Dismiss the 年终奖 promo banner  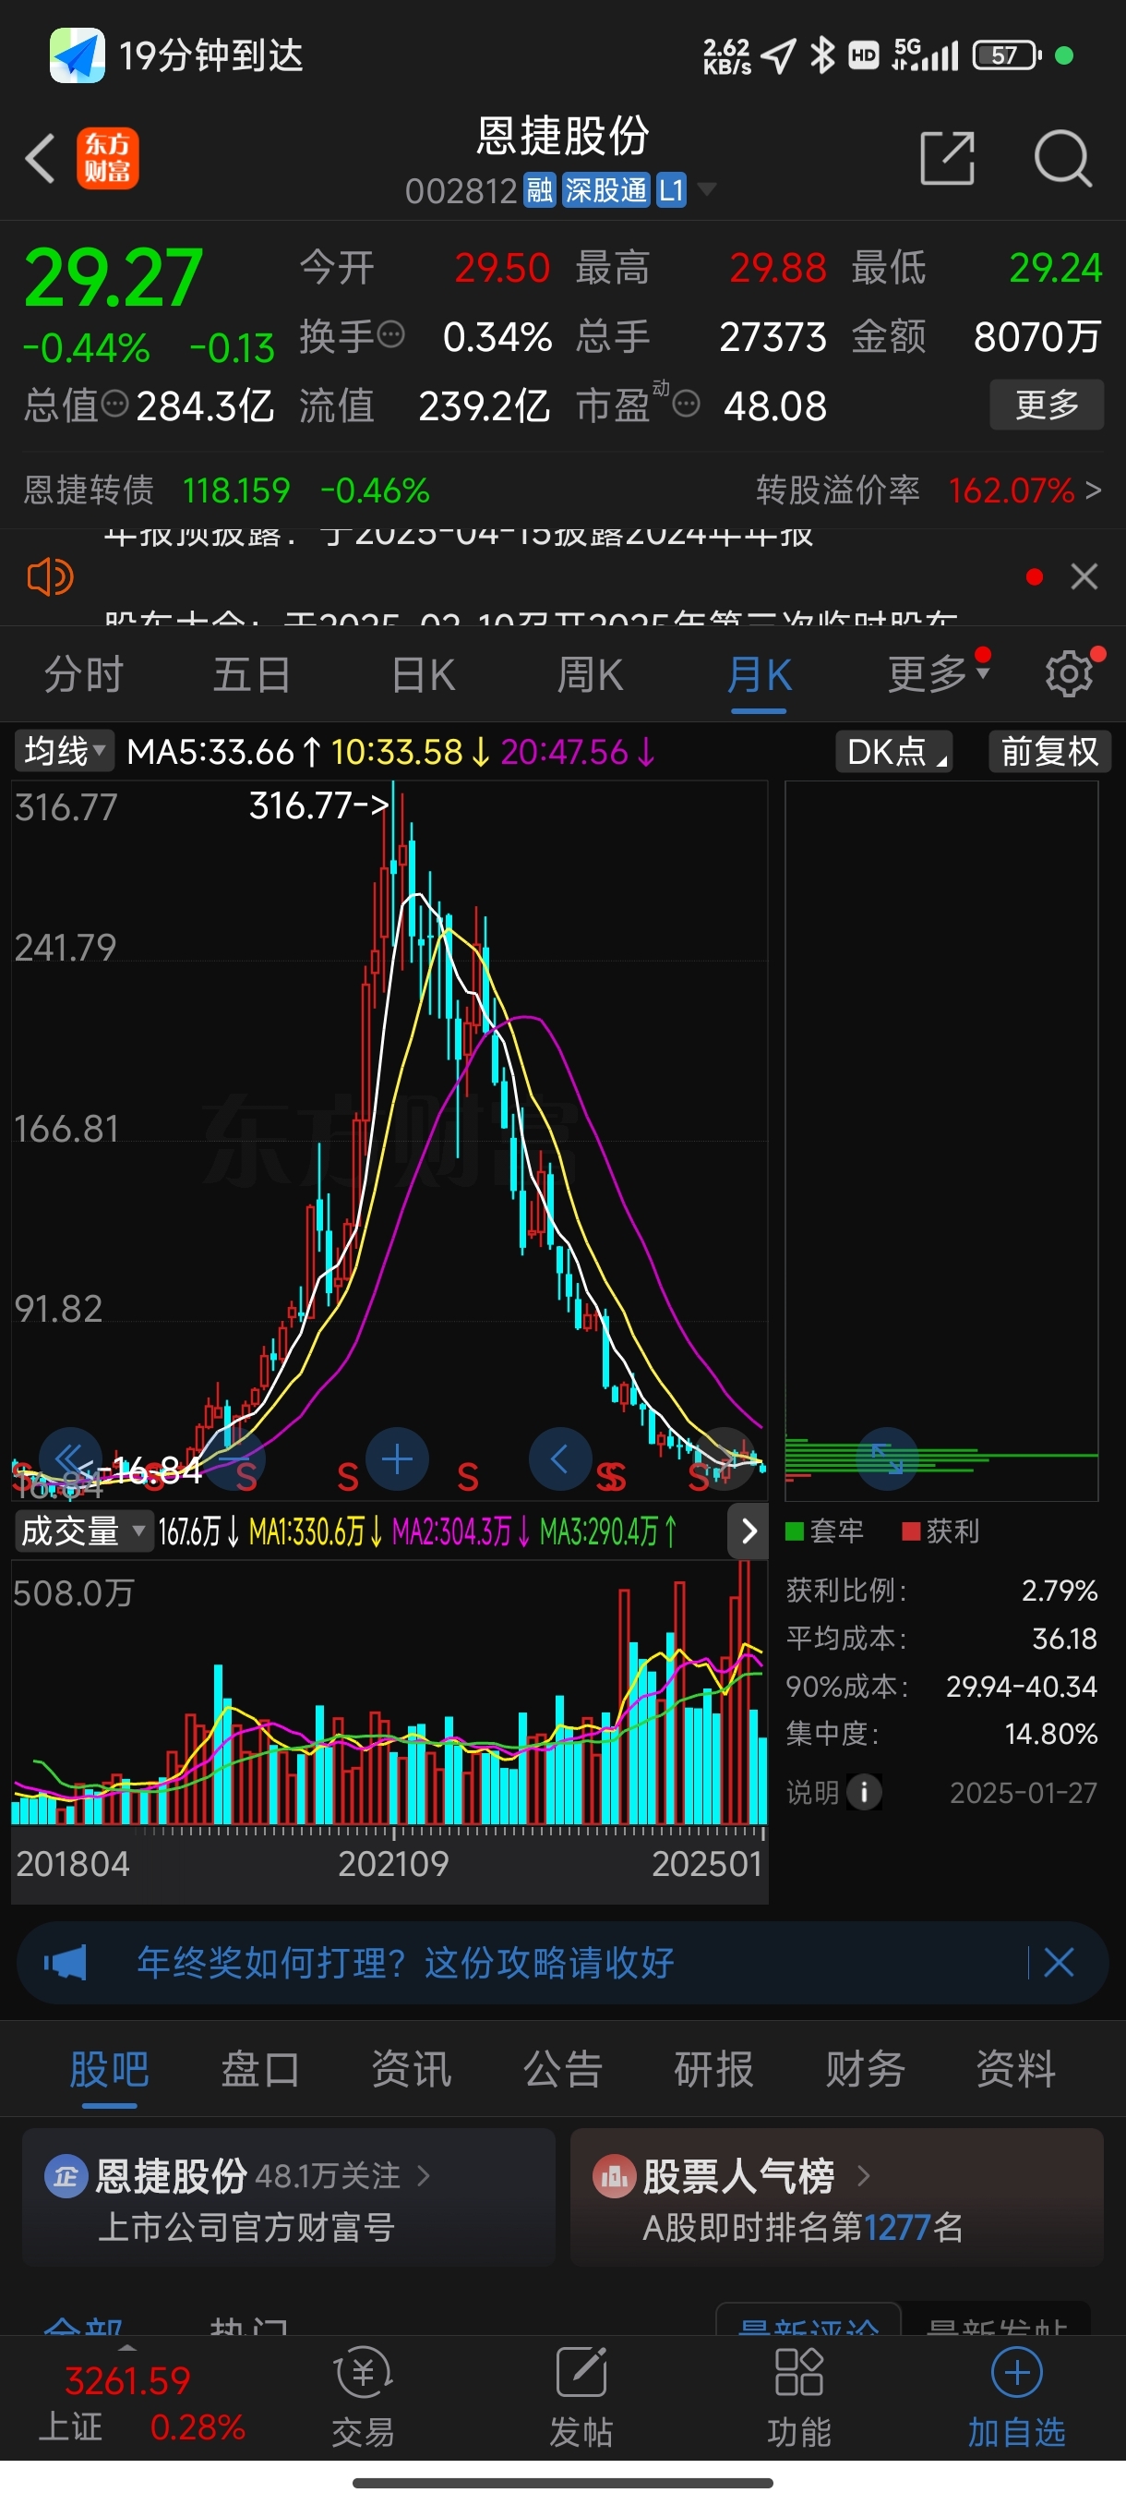1058,1963
